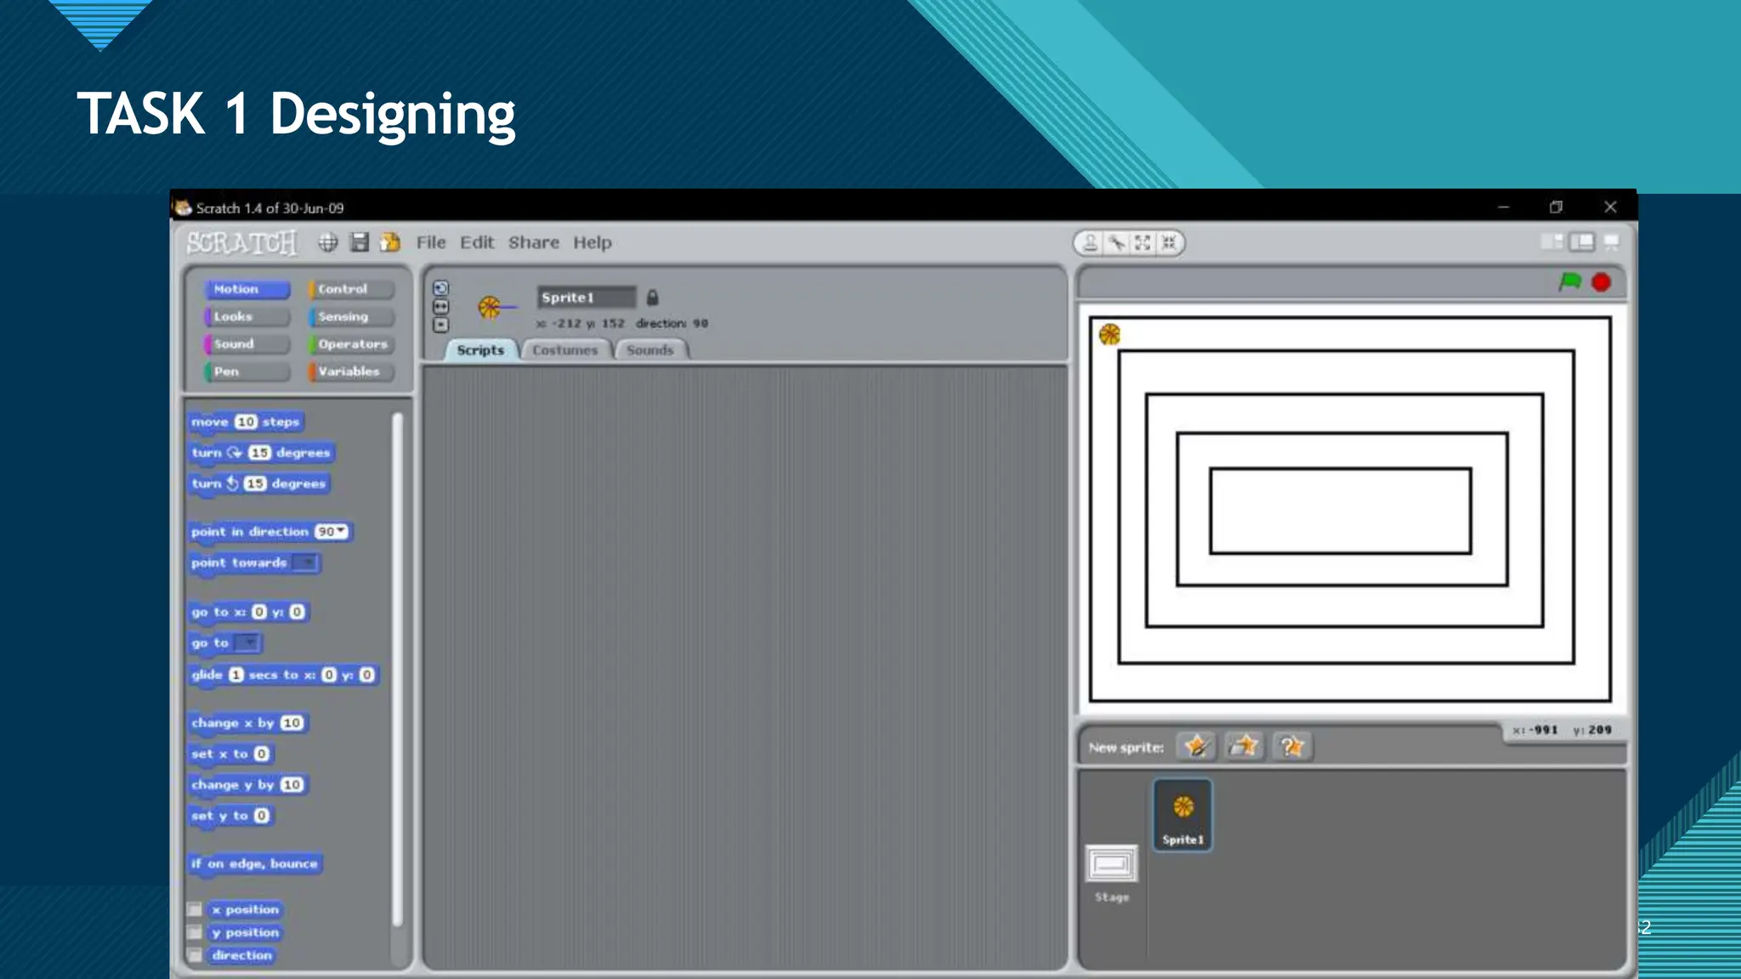Viewport: 1741px width, 979px height.
Task: Click the turn clockwise 15 degrees block
Action: 261,453
